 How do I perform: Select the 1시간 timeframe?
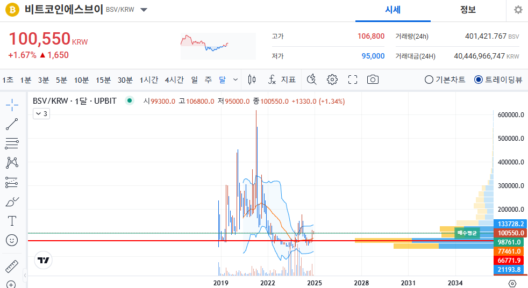149,80
